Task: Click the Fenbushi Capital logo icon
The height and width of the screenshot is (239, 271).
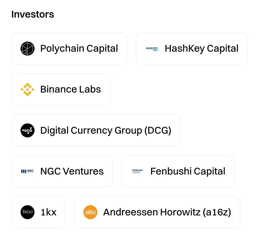Action: pyautogui.click(x=138, y=171)
